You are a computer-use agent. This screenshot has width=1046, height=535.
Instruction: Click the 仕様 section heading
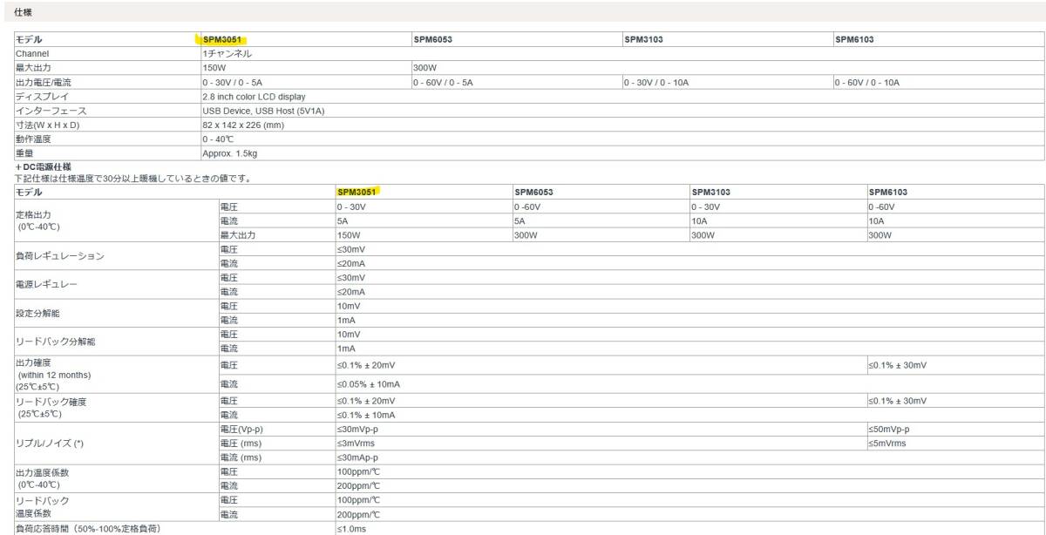click(24, 11)
